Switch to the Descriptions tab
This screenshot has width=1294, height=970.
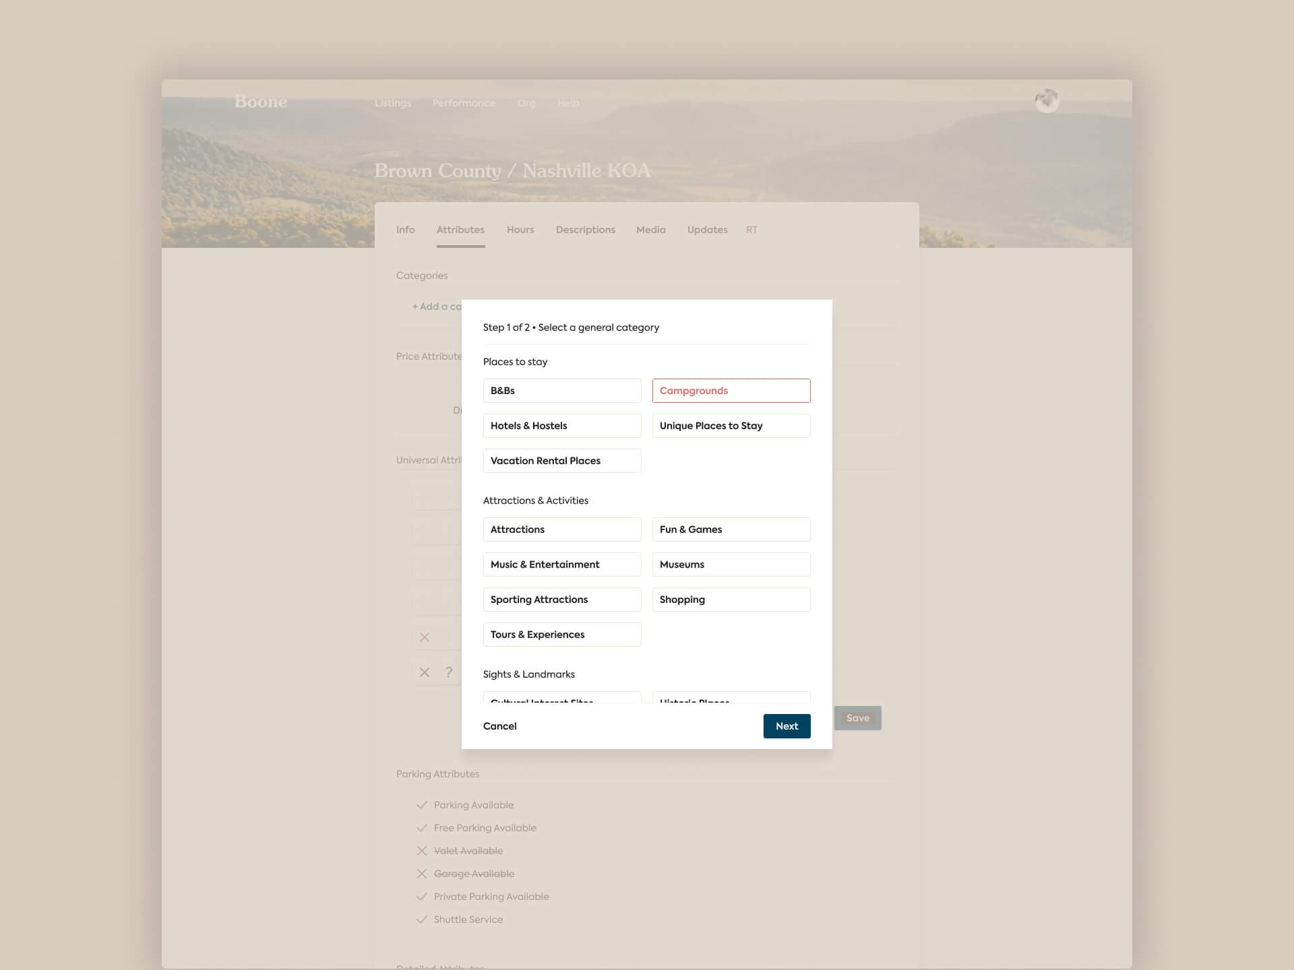[586, 230]
